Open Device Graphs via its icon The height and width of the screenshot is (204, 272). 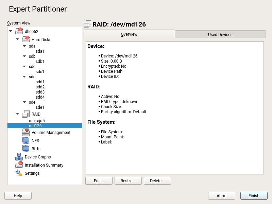[x=19, y=157]
